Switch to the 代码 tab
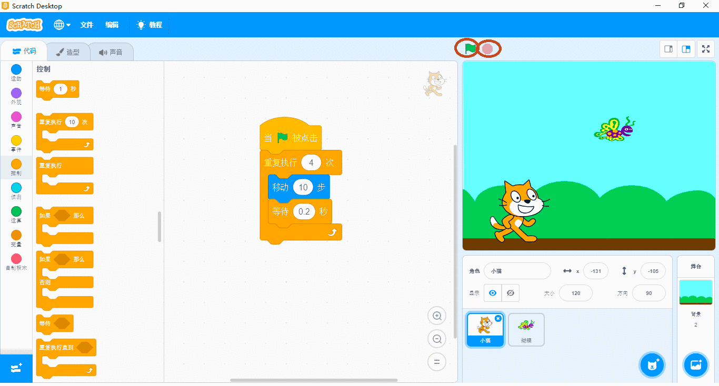 [24, 52]
